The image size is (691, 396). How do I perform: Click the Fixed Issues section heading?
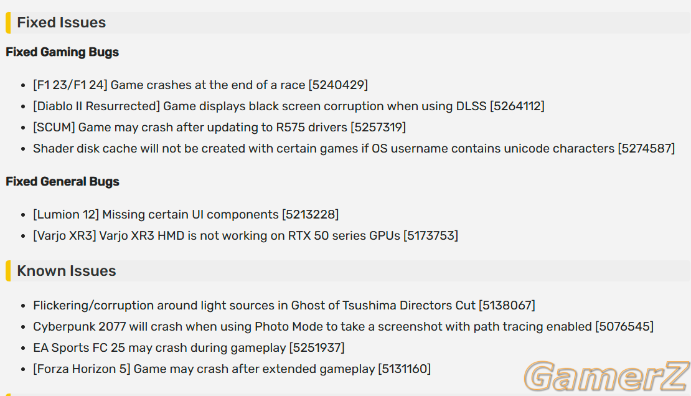click(x=61, y=22)
